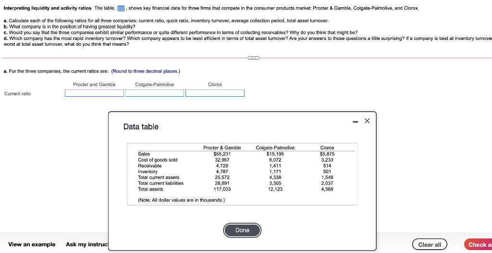
Task: Select P&G cost of goods sold 32,967
Action: (222, 160)
